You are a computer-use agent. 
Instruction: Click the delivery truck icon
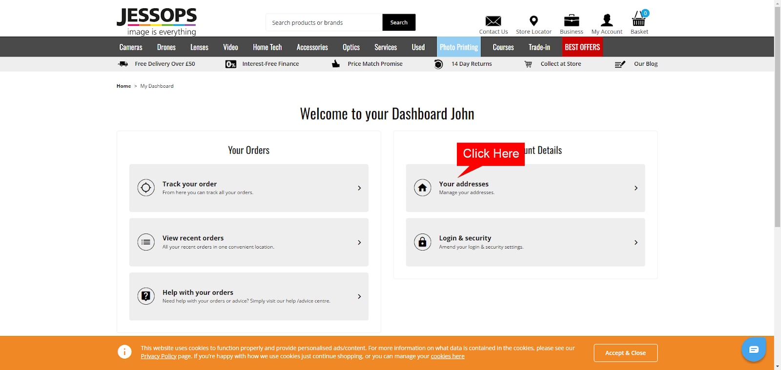point(123,64)
